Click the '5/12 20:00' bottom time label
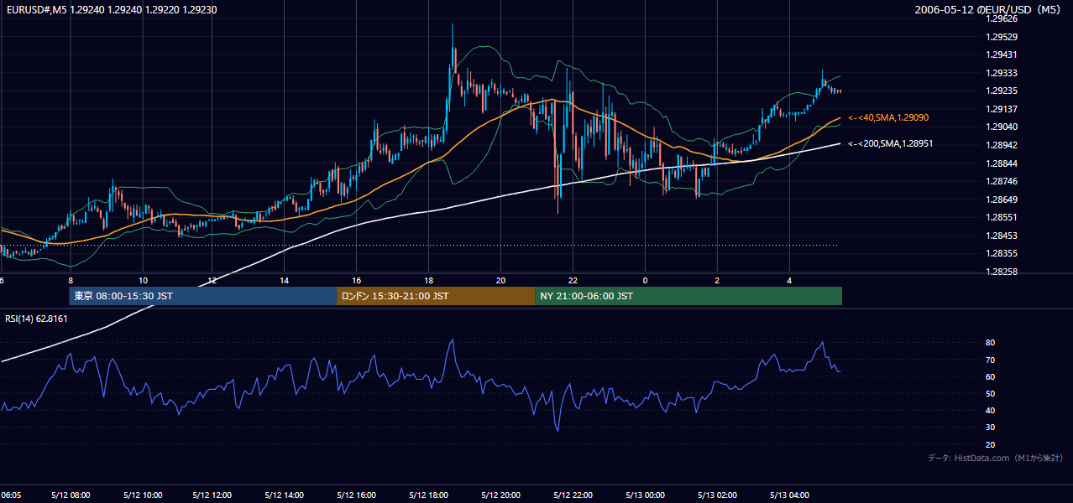 click(501, 495)
